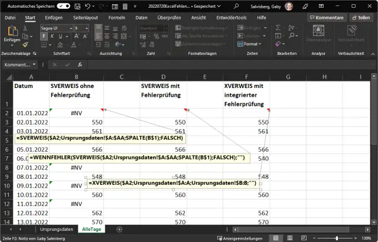Open the Format dropdown in Zellen group
Viewport: 378px width, 242px height.
253,44
